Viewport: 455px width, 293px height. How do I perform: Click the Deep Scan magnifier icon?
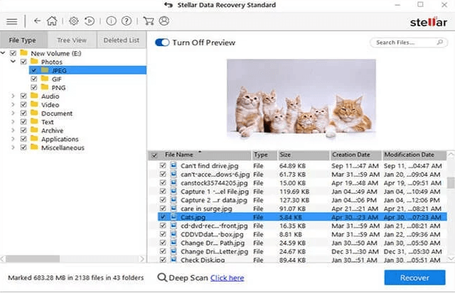pos(162,277)
